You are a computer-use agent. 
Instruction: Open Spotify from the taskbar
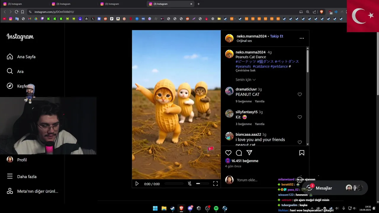coord(216,208)
